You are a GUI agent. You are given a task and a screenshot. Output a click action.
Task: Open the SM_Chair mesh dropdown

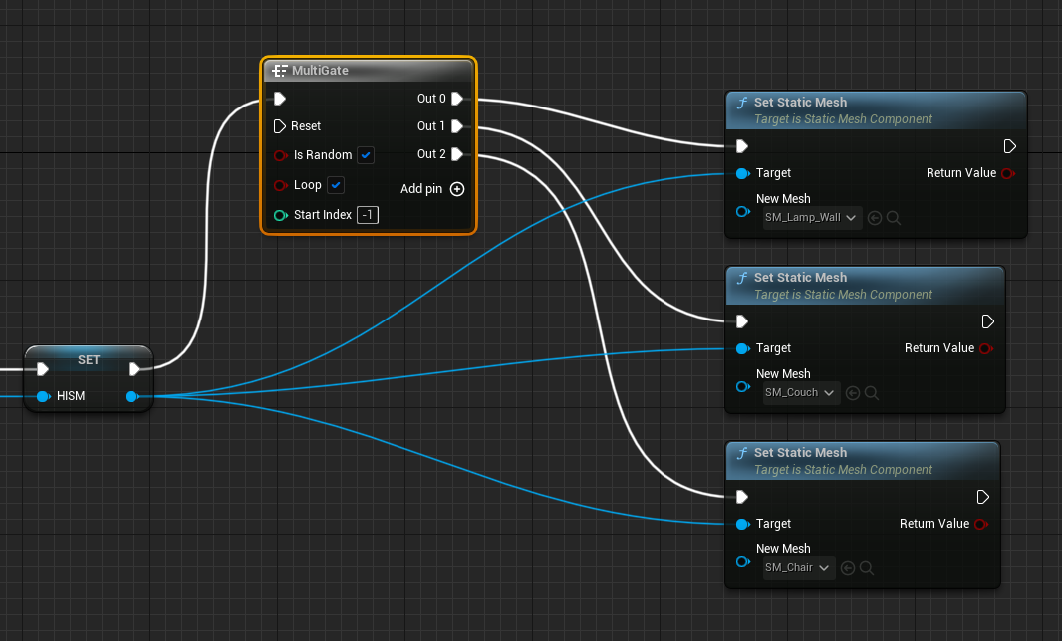point(797,567)
